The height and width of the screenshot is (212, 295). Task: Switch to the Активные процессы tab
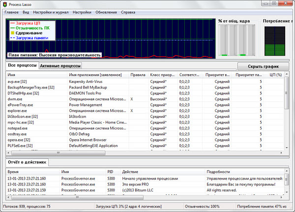(x=60, y=65)
